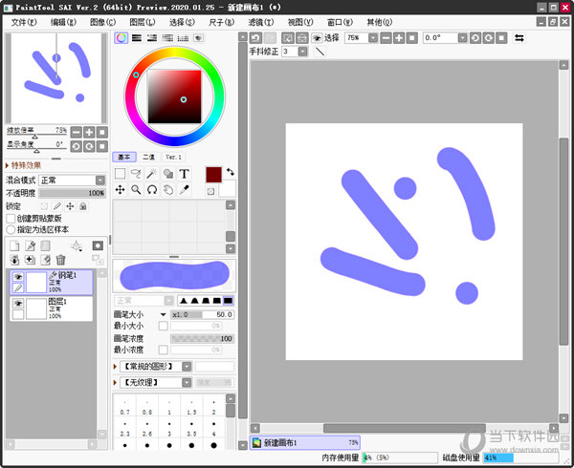Activate the zoom magnifier tool
The width and height of the screenshot is (574, 468).
coord(136,190)
